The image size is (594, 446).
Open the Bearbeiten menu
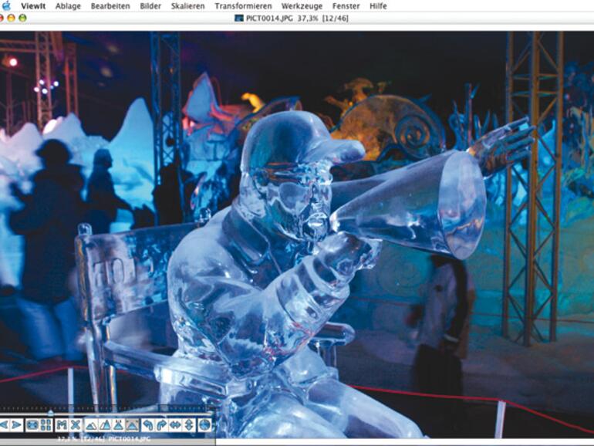(x=110, y=6)
